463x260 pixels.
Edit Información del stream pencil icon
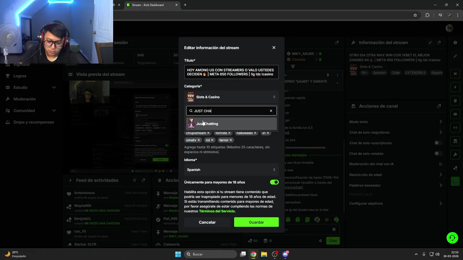tap(430, 43)
